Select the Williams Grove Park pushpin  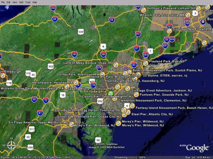(67, 86)
